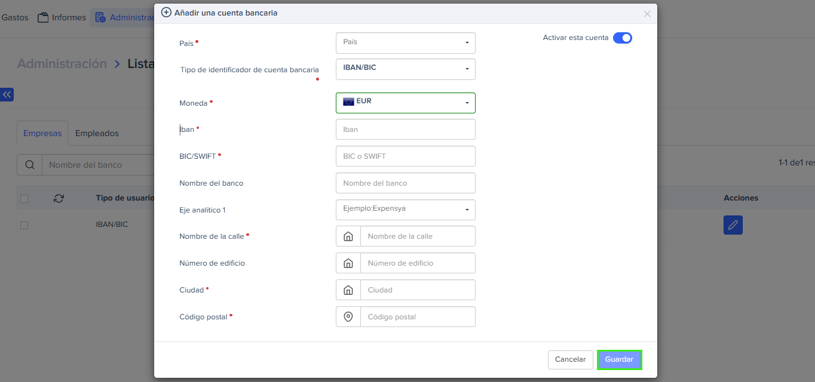Click the house icon beside street name

348,236
